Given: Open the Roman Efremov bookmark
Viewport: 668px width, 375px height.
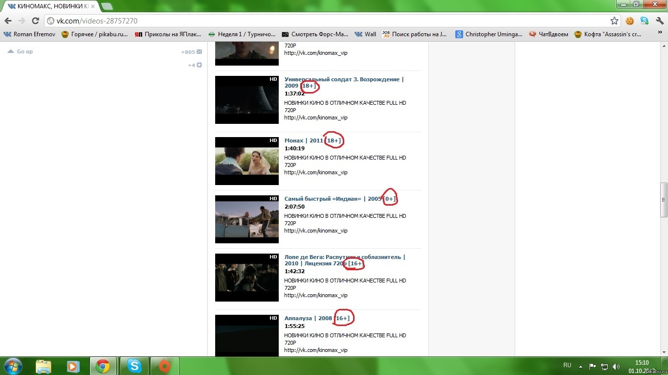Looking at the screenshot, I should click(x=28, y=34).
